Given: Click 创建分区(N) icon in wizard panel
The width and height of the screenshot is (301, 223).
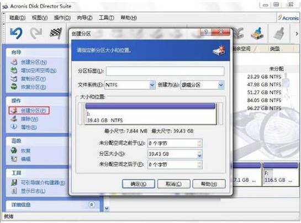Looking at the screenshot, I should point(14,62).
